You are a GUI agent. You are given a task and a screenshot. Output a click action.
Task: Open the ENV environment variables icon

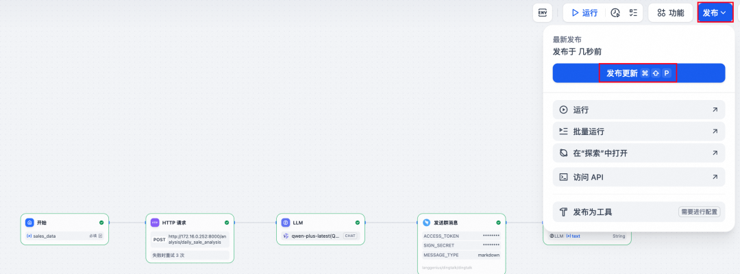point(542,13)
